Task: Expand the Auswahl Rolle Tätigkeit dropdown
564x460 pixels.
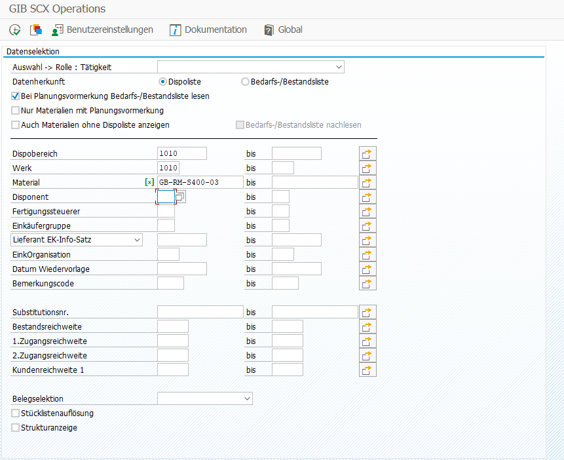Action: click(x=339, y=67)
